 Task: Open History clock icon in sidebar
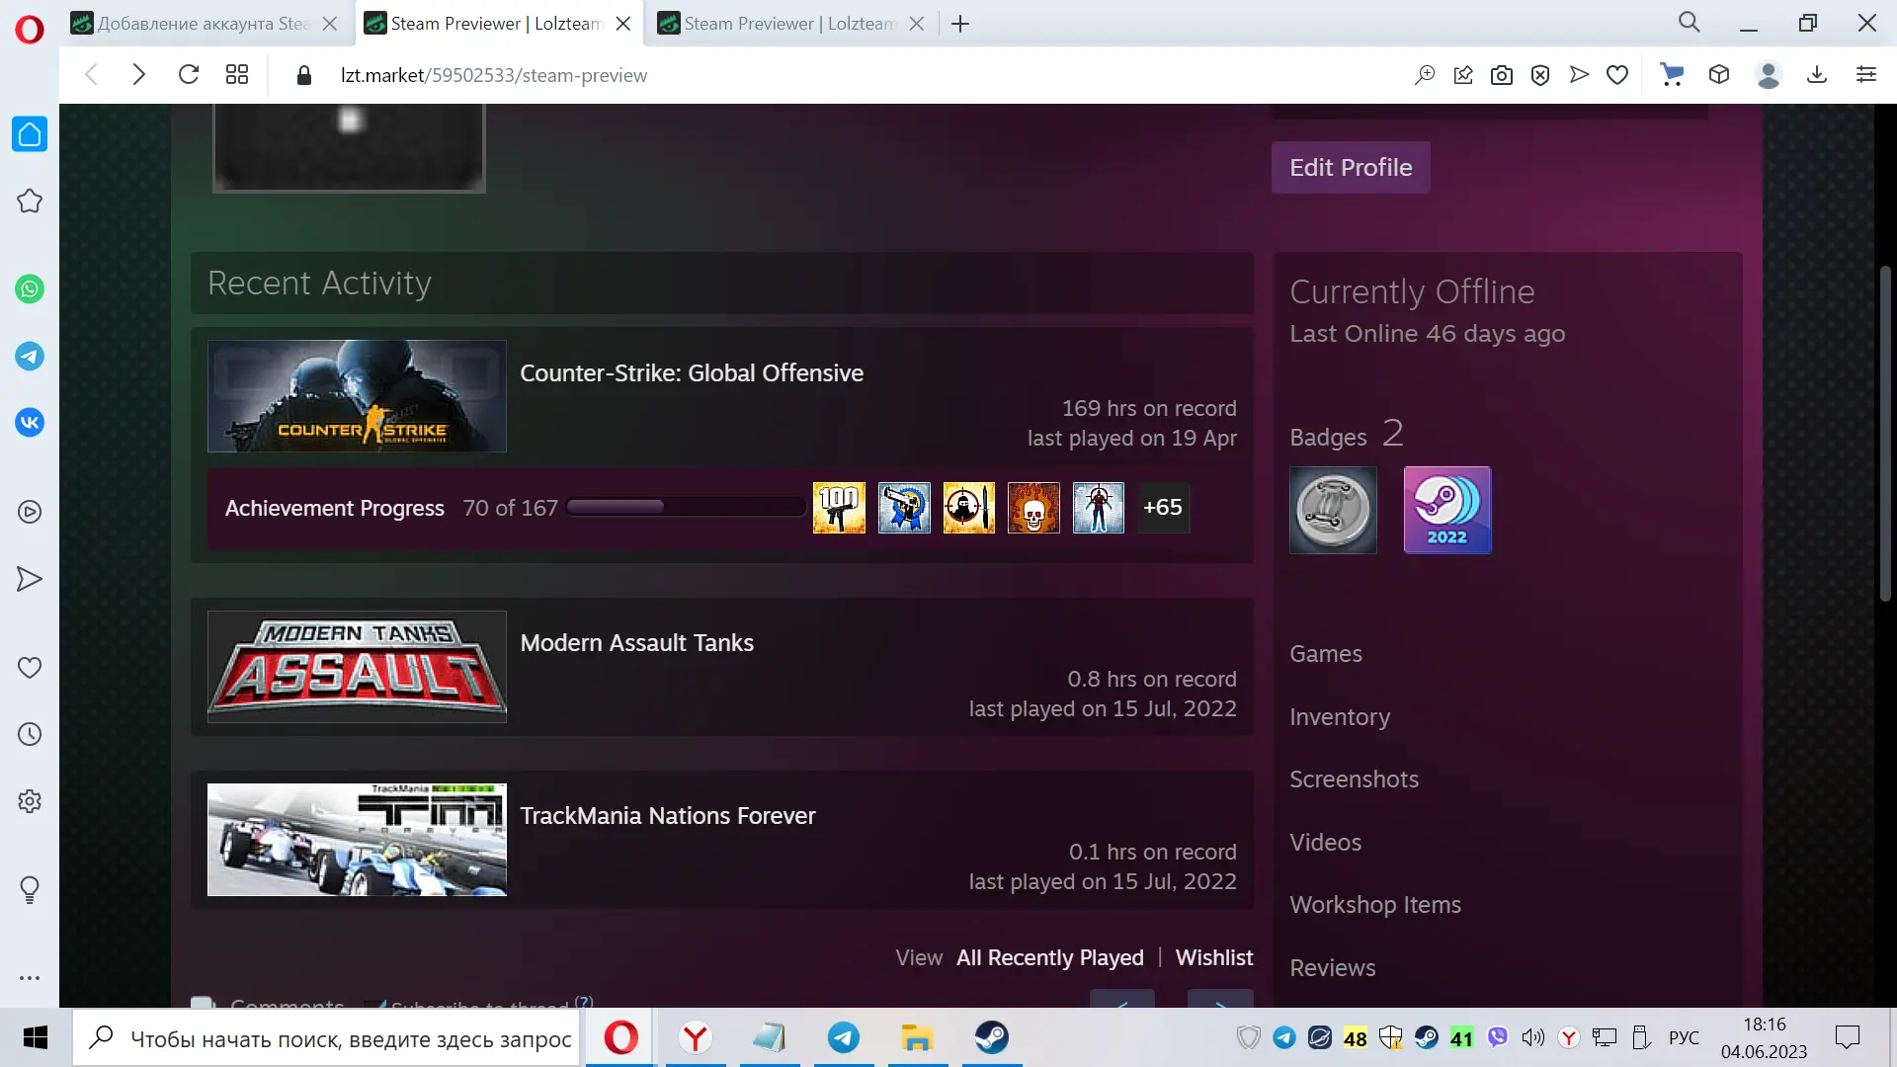click(30, 734)
